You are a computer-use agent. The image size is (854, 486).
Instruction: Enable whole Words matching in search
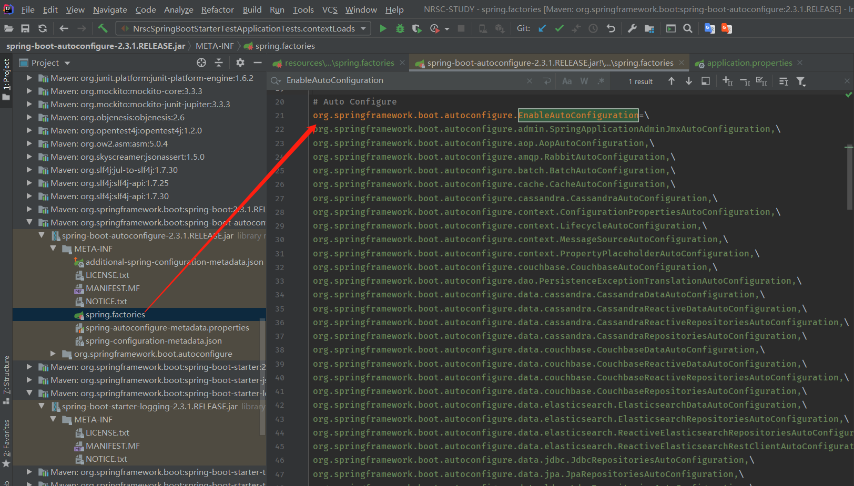click(x=584, y=81)
